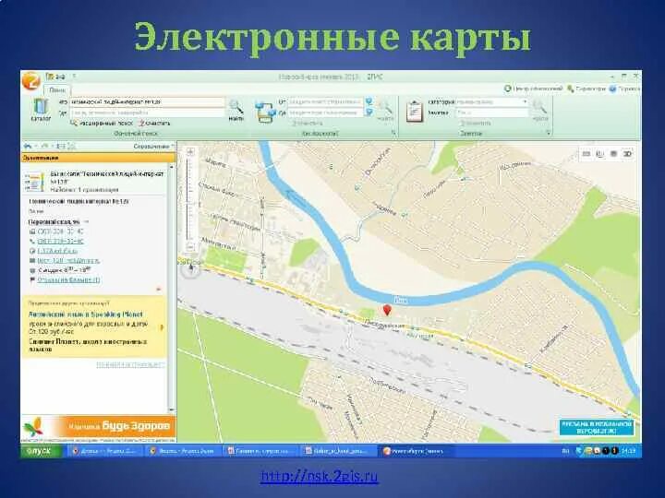The image size is (665, 498).
Task: Click the left panel scrollbar down arrow
Action: [172, 409]
